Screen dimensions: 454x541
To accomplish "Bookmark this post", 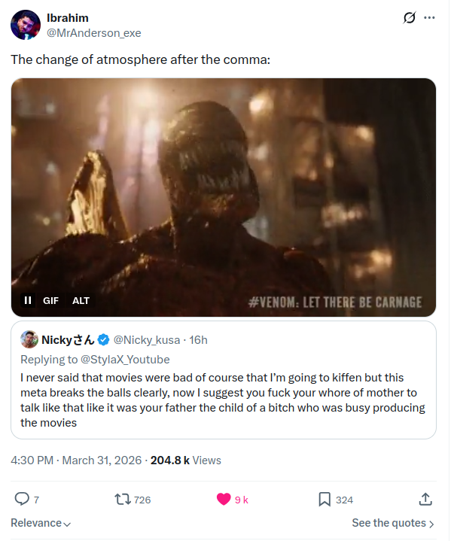I will [325, 499].
